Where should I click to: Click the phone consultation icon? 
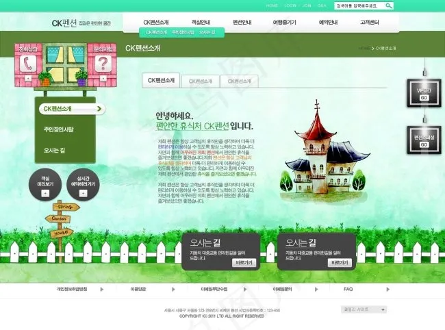coord(28,63)
